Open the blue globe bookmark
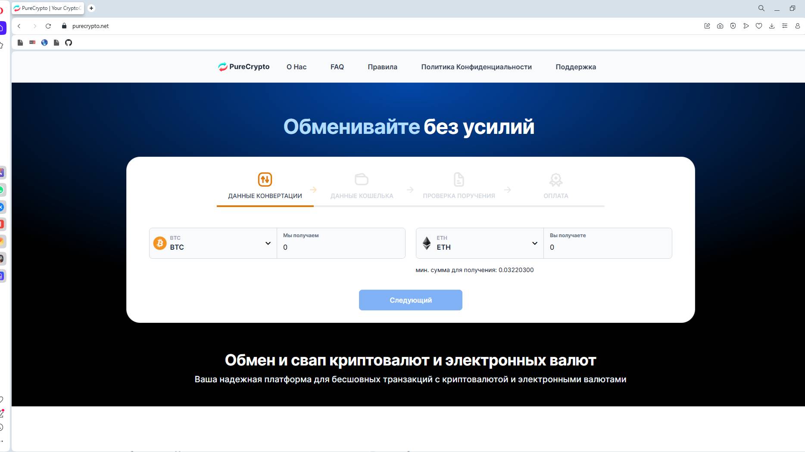Screen dimensions: 805x452 [44, 43]
